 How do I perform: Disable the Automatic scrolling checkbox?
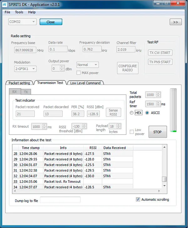click(x=138, y=199)
